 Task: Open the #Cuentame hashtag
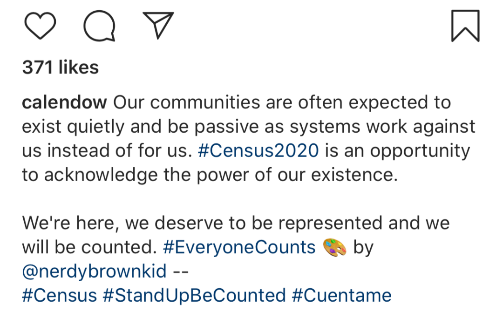pos(342,295)
